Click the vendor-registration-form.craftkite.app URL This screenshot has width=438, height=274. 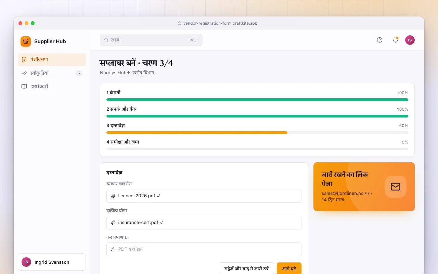tap(220, 23)
